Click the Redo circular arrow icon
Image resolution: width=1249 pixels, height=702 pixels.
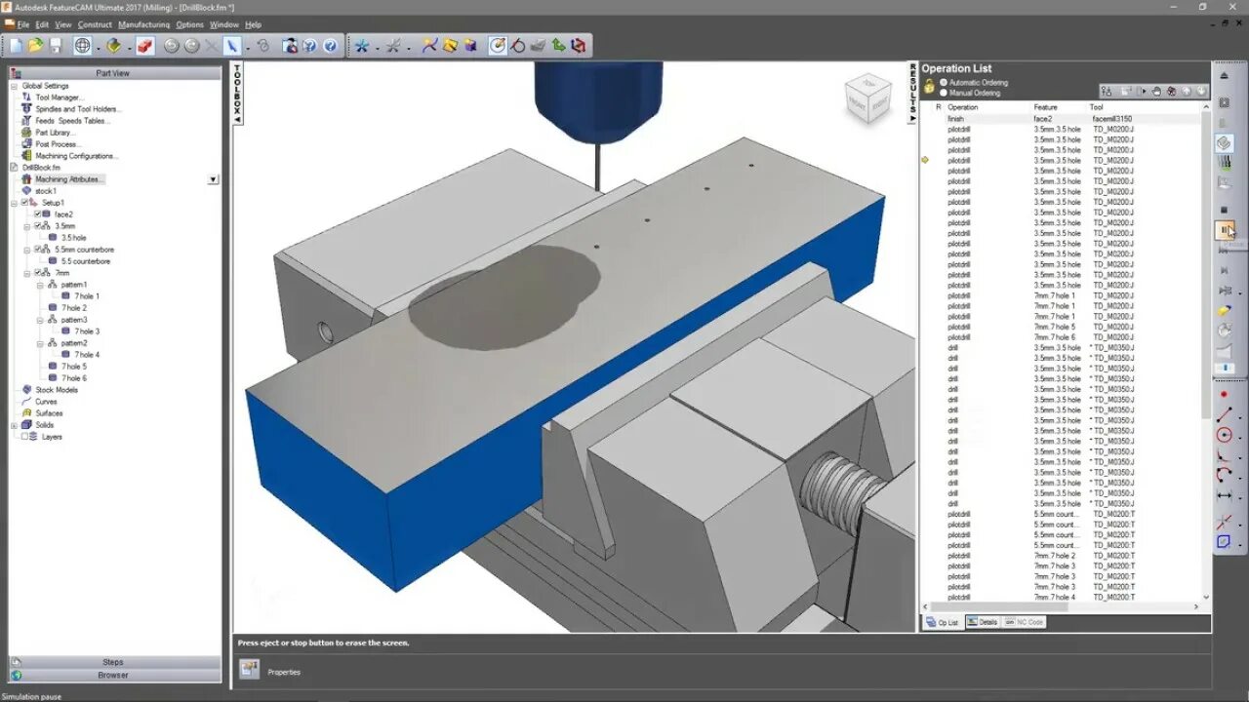click(x=192, y=45)
